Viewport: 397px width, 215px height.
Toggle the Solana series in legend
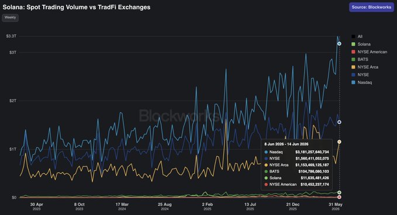click(361, 44)
